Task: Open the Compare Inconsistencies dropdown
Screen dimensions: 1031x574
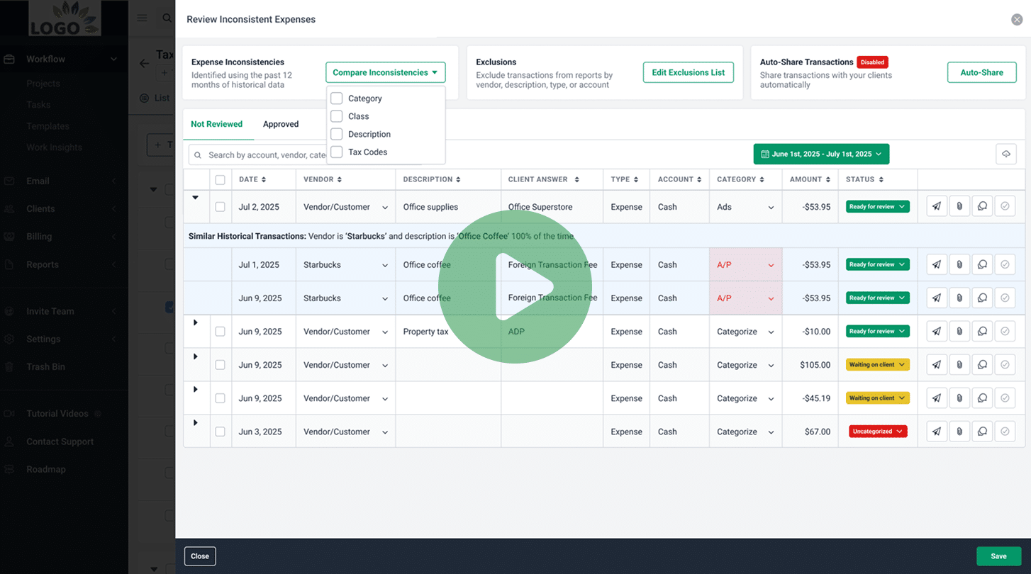Action: (385, 72)
